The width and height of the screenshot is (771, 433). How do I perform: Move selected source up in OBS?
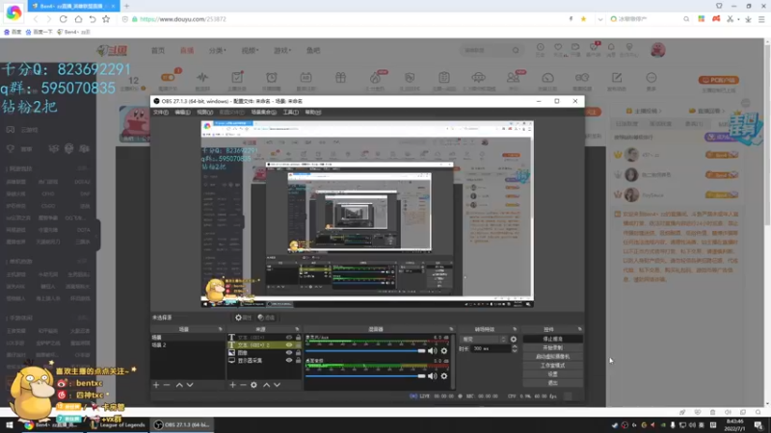click(266, 385)
